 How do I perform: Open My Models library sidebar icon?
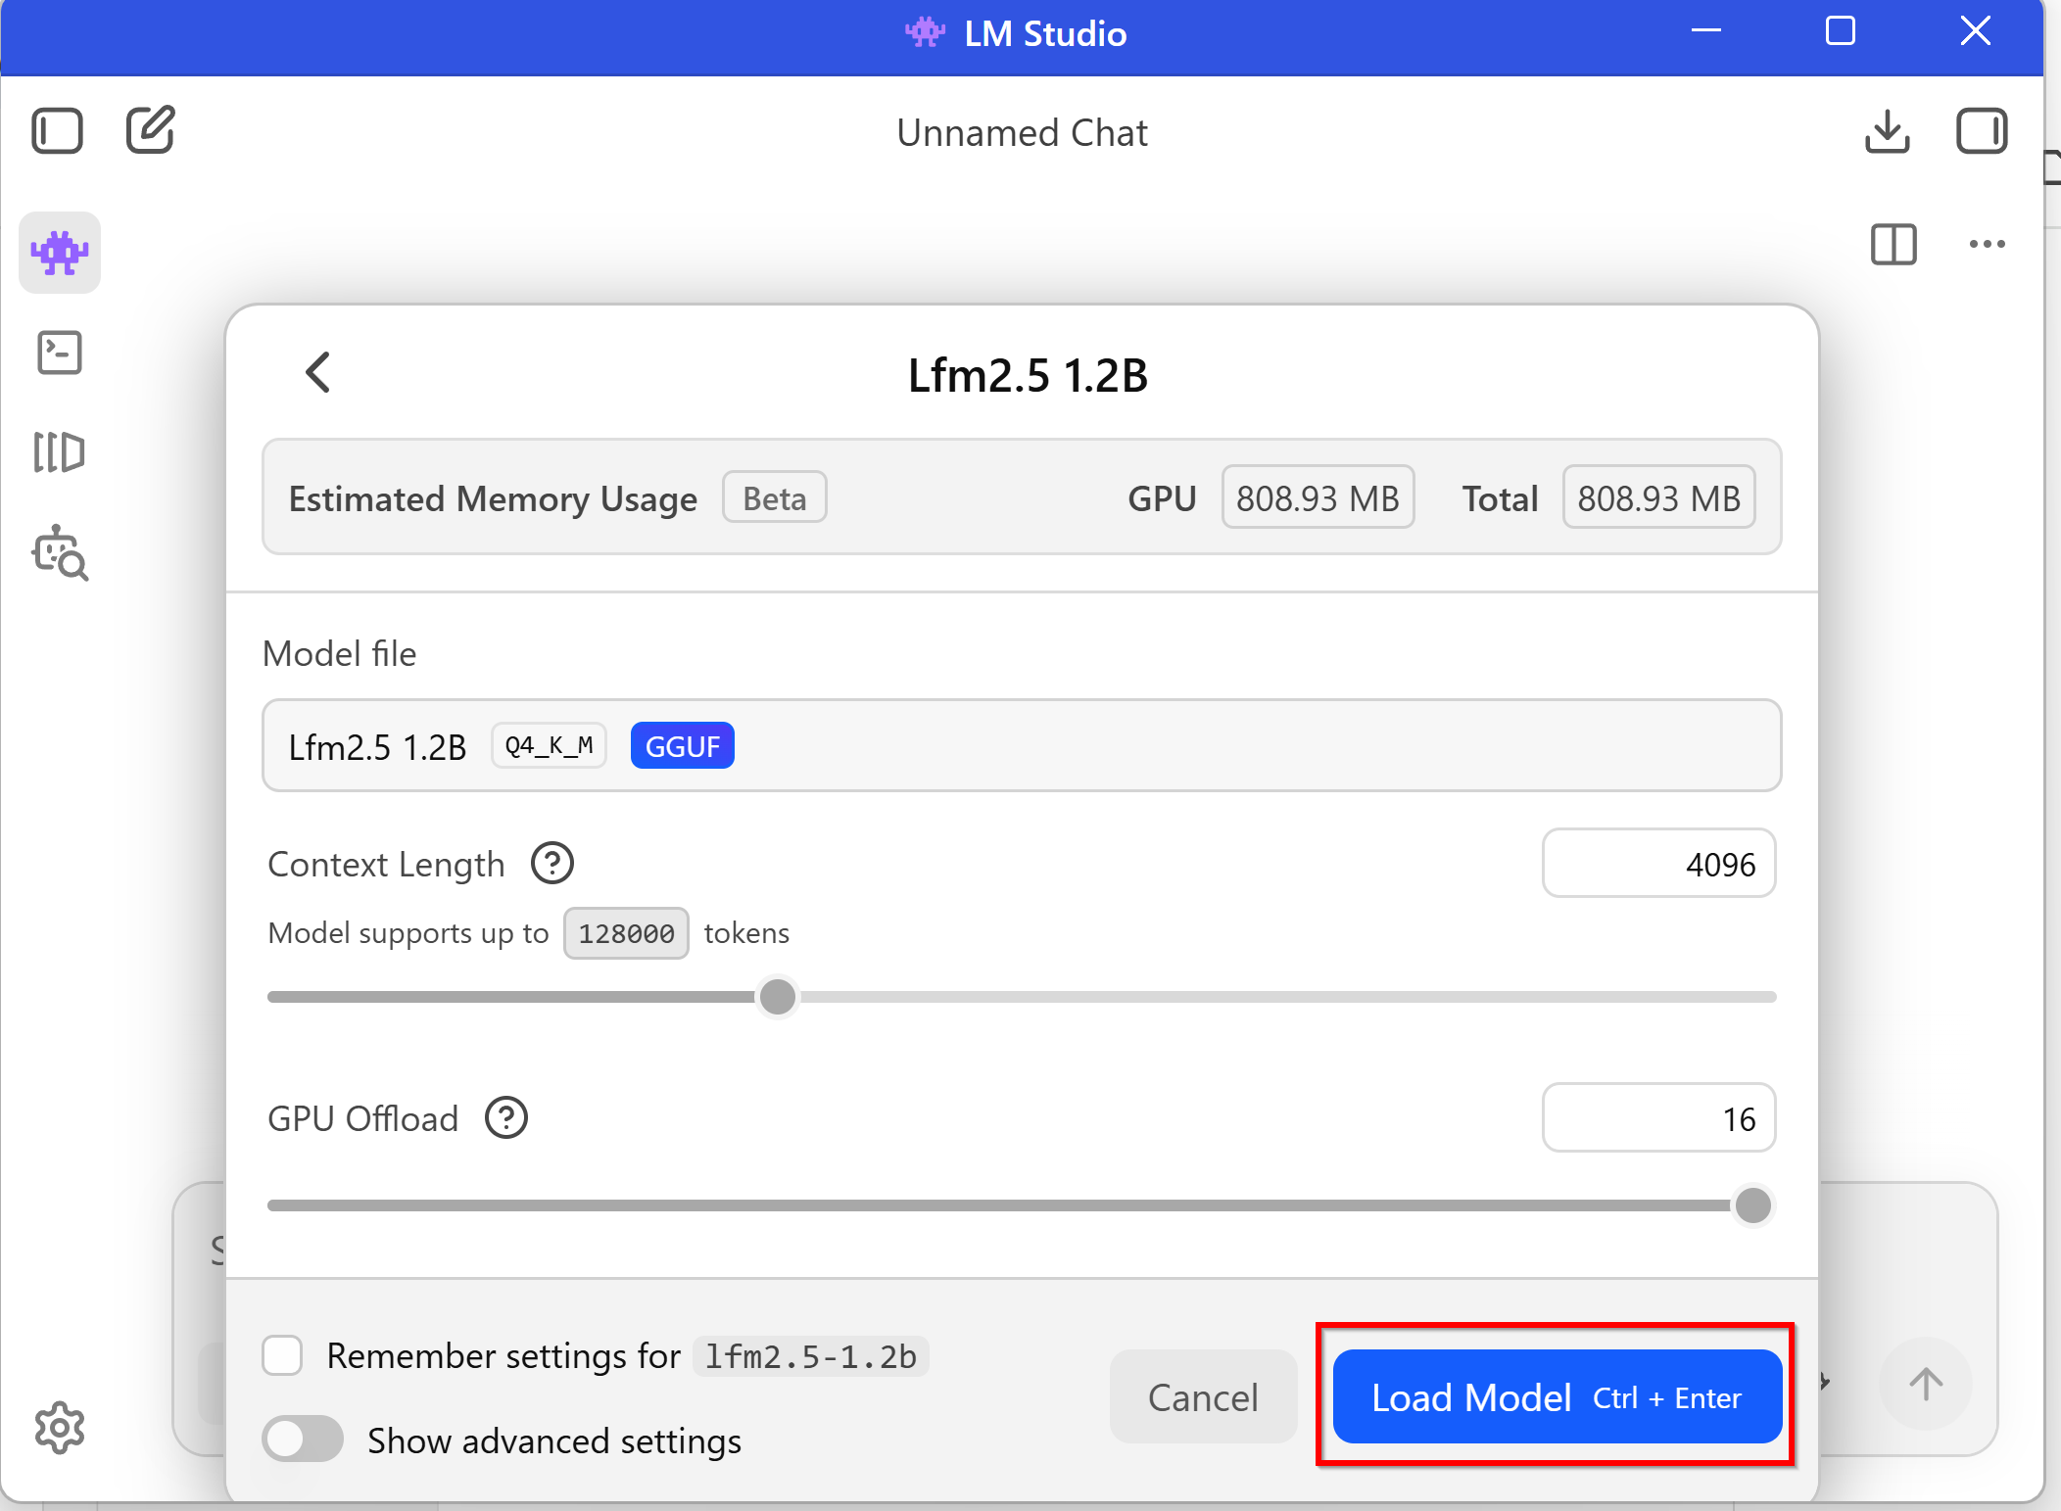(x=60, y=452)
